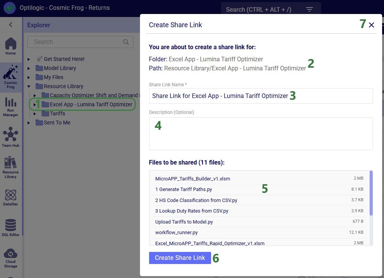Select the My Files folder icon

click(39, 77)
